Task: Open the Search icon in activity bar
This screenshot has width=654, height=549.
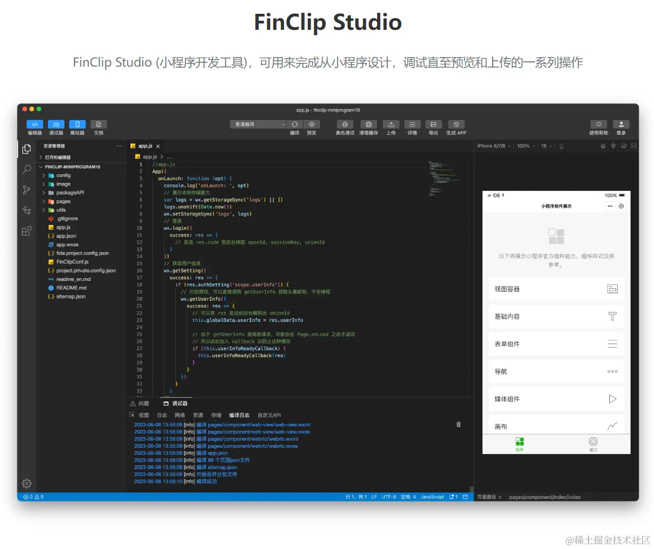Action: (27, 169)
